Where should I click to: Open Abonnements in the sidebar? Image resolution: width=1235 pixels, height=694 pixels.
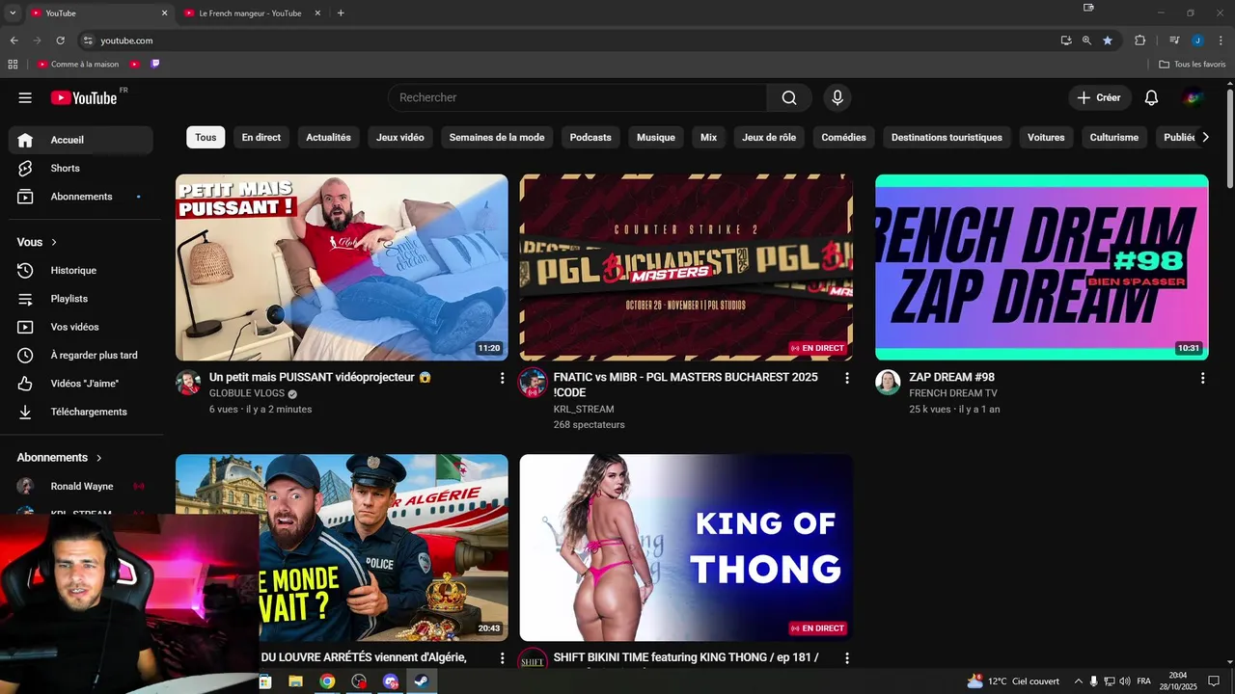pos(81,197)
